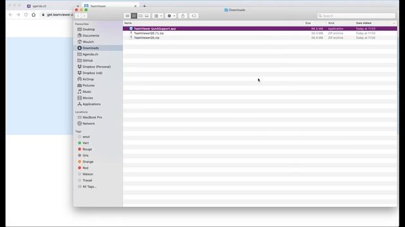The height and width of the screenshot is (227, 405).
Task: Open the group-by arrangement dropdown
Action: 158,16
